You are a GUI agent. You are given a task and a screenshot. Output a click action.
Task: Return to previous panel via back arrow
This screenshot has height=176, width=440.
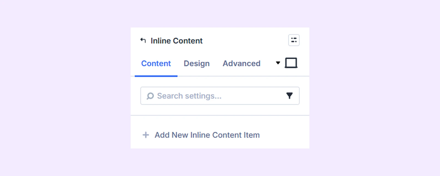(x=143, y=41)
